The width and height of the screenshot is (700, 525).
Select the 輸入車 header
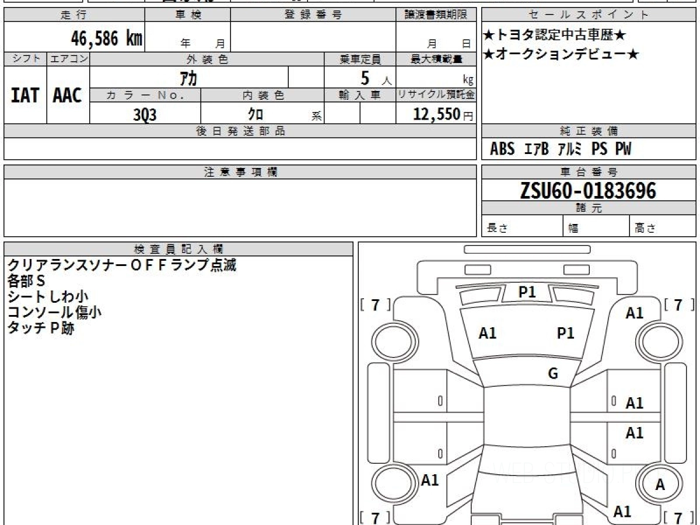click(x=360, y=96)
